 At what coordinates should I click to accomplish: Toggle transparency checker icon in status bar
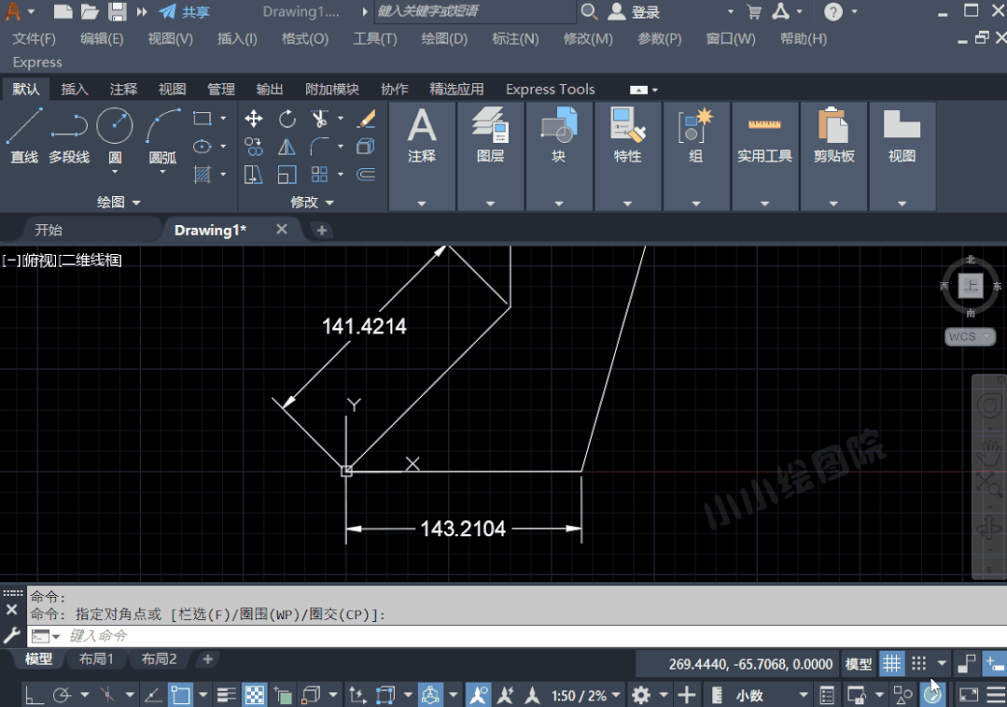255,695
